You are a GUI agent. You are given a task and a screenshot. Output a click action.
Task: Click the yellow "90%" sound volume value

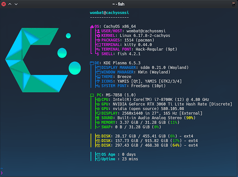(x=190, y=118)
